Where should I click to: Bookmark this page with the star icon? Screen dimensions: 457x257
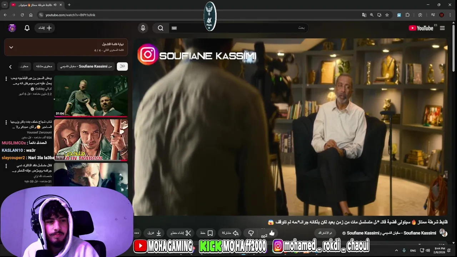coord(387,15)
